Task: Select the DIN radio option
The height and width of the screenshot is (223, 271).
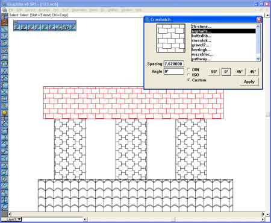Action: 188,69
